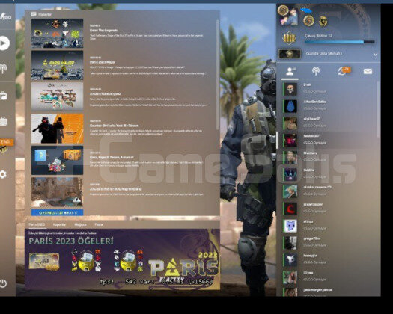Open the Anubis Koleksiyonu headline
This screenshot has width=393, height=314.
click(105, 93)
